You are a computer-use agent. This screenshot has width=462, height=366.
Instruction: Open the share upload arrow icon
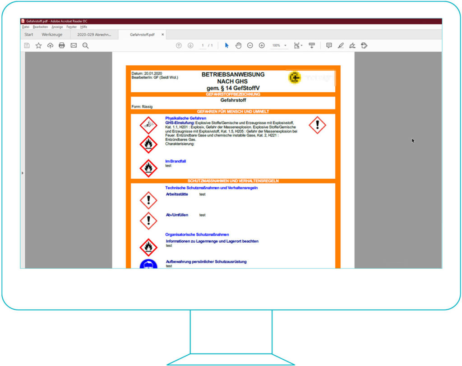[50, 45]
